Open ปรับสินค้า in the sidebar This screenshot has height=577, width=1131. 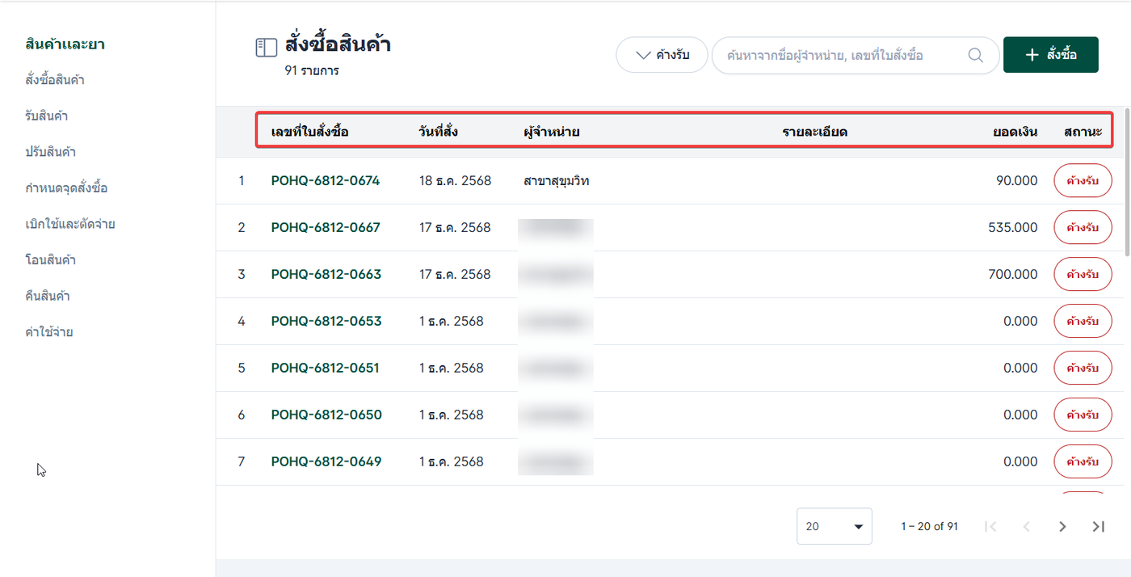[x=50, y=152]
